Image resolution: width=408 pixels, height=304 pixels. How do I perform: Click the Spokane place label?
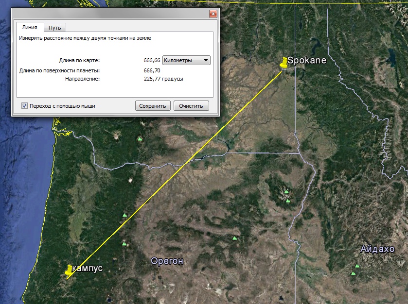pos(307,60)
